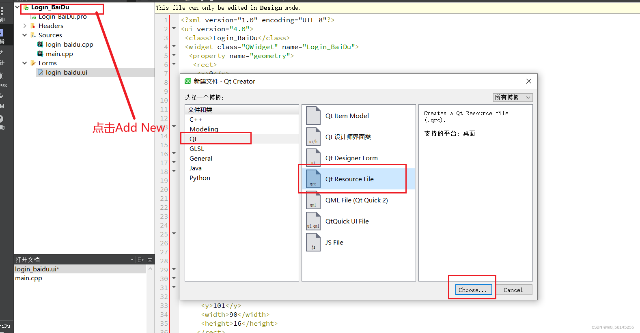Fold the code block at line 30
The height and width of the screenshot is (333, 640).
(x=174, y=278)
